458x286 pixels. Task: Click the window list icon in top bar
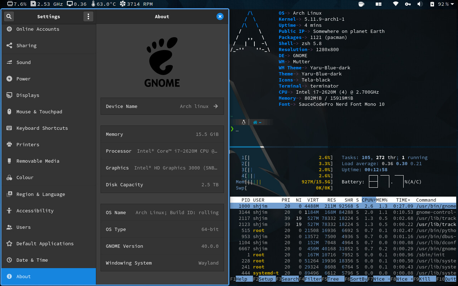379,4
